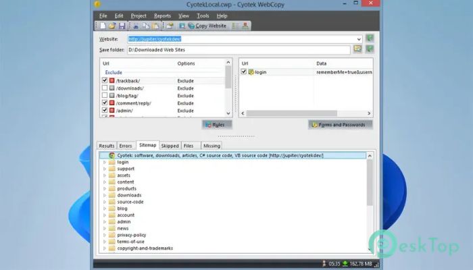
Task: Check the /downloads/ rule checkbox
Action: [x=105, y=88]
